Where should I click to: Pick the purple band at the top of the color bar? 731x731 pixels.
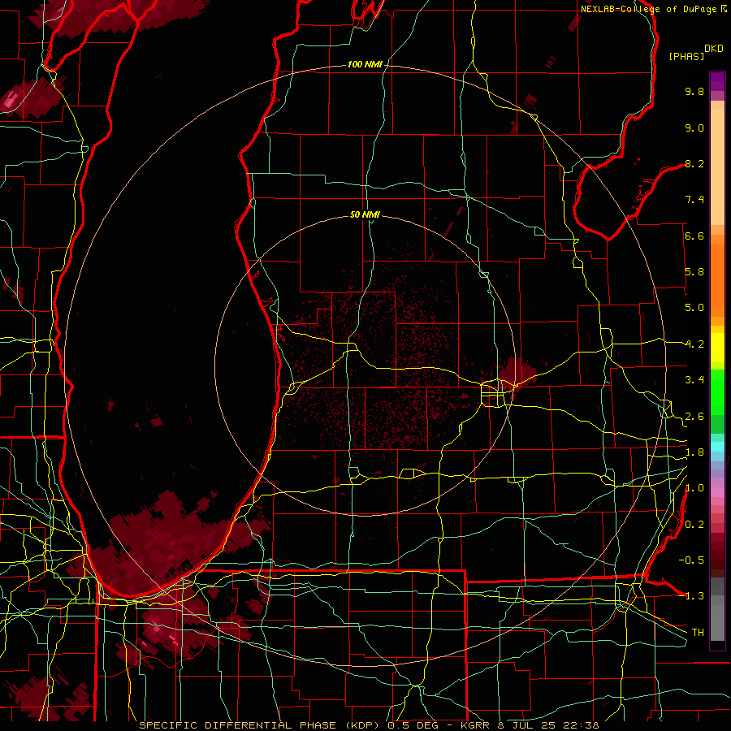coord(717,81)
